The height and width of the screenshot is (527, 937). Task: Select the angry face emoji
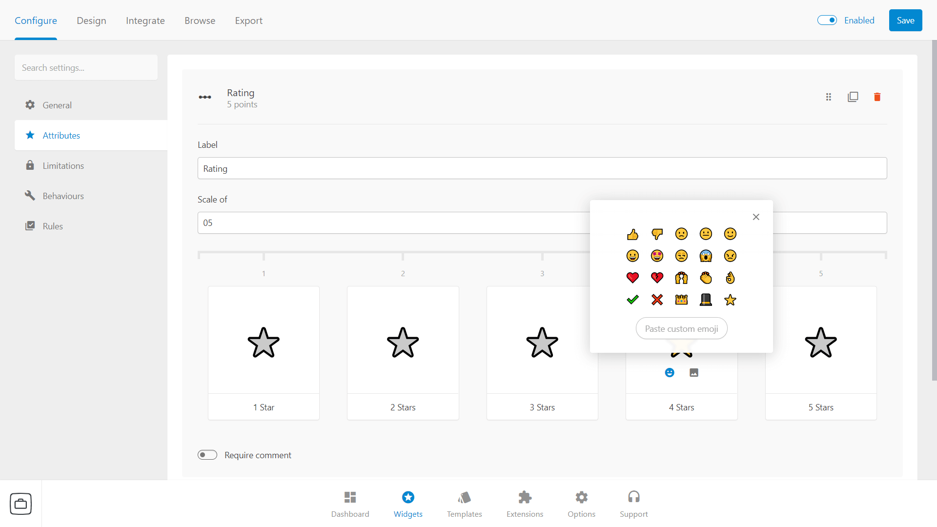coord(730,256)
